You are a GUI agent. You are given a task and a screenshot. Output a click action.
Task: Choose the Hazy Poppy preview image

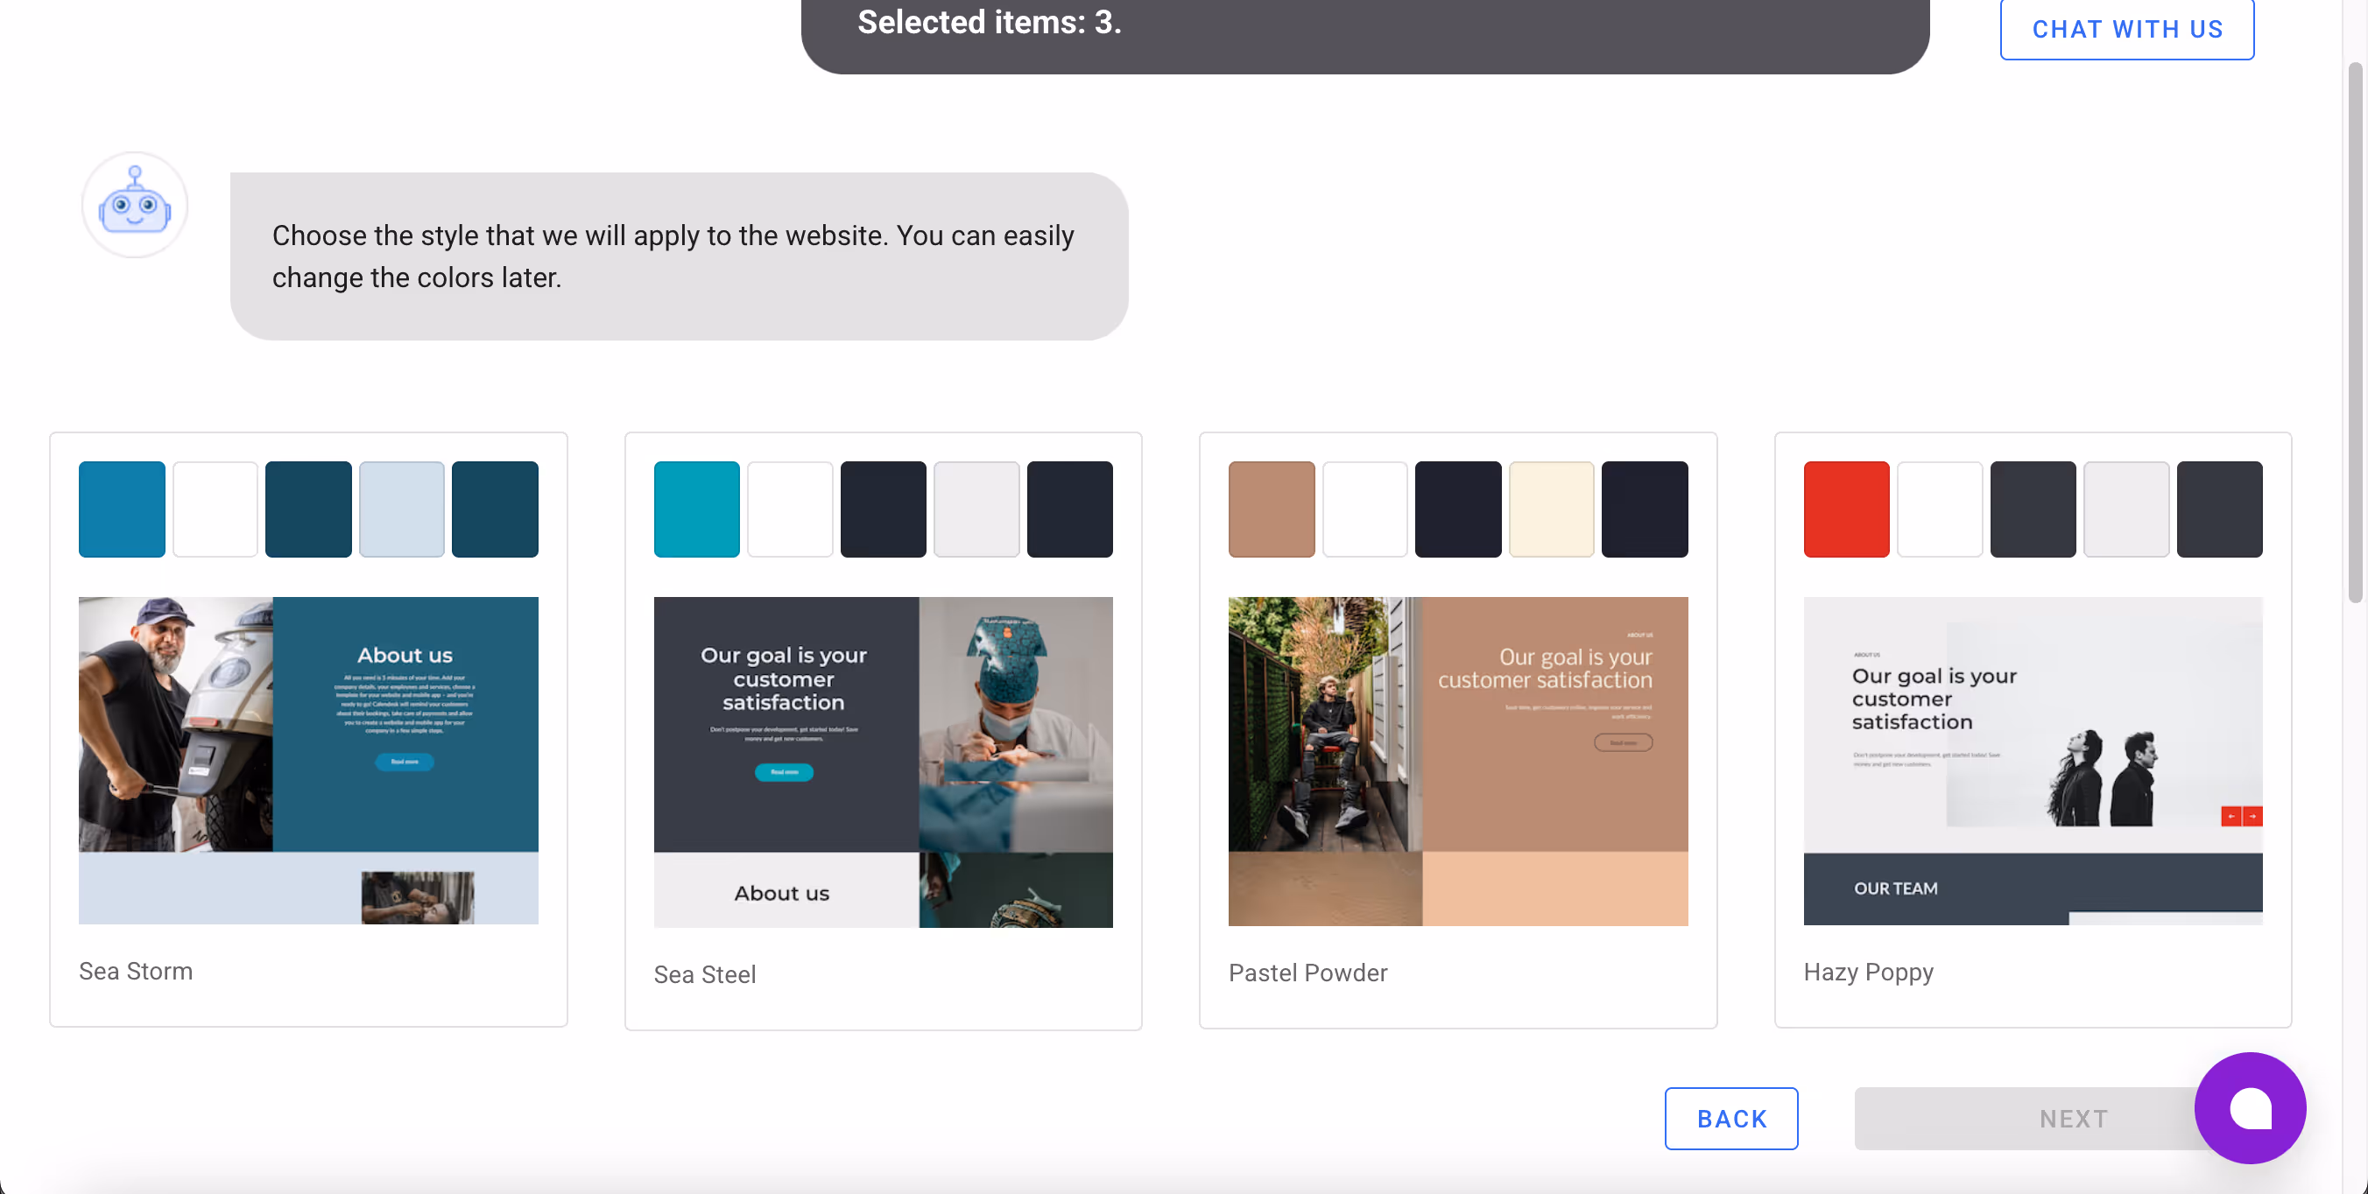(x=2032, y=760)
